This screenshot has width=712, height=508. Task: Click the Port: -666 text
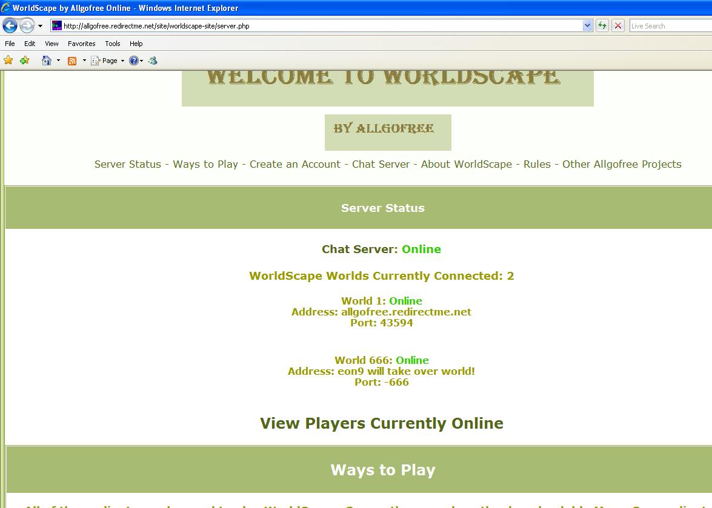381,382
